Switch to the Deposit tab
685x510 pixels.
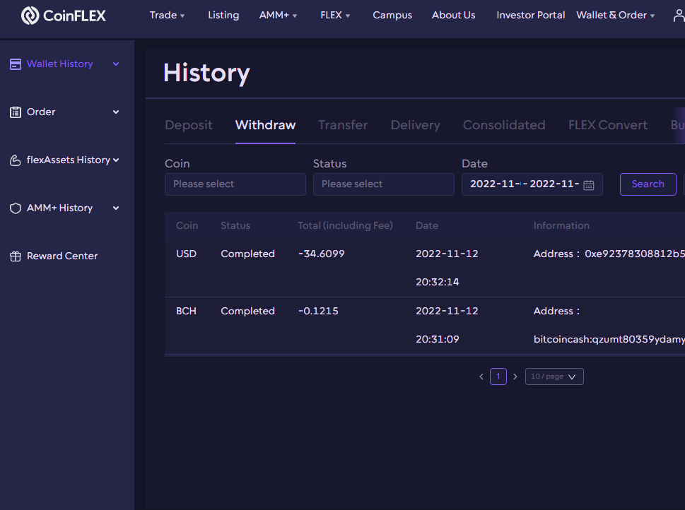click(x=188, y=125)
